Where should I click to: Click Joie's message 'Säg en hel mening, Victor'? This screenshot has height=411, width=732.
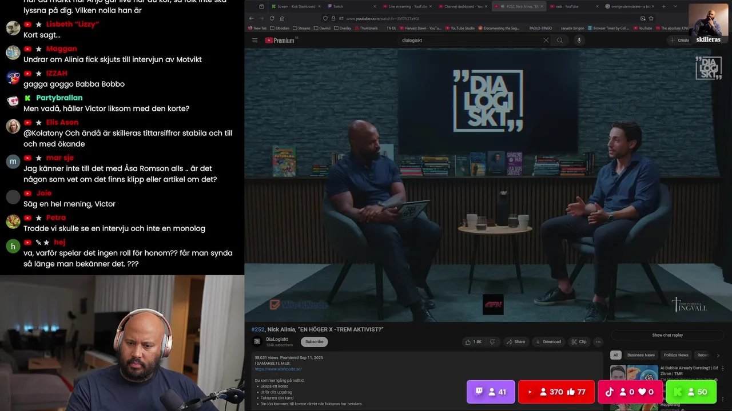coord(69,204)
